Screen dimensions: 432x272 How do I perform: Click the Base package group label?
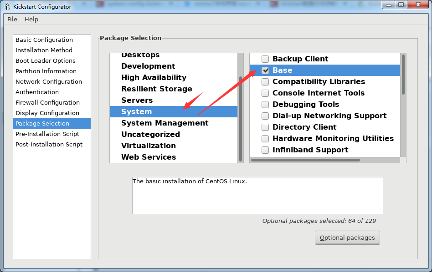[283, 71]
